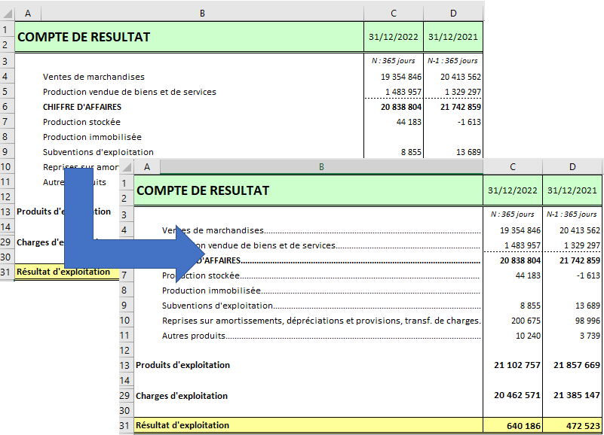The image size is (604, 435).
Task: Click the 21 385 147 total cell
Action: (x=572, y=395)
